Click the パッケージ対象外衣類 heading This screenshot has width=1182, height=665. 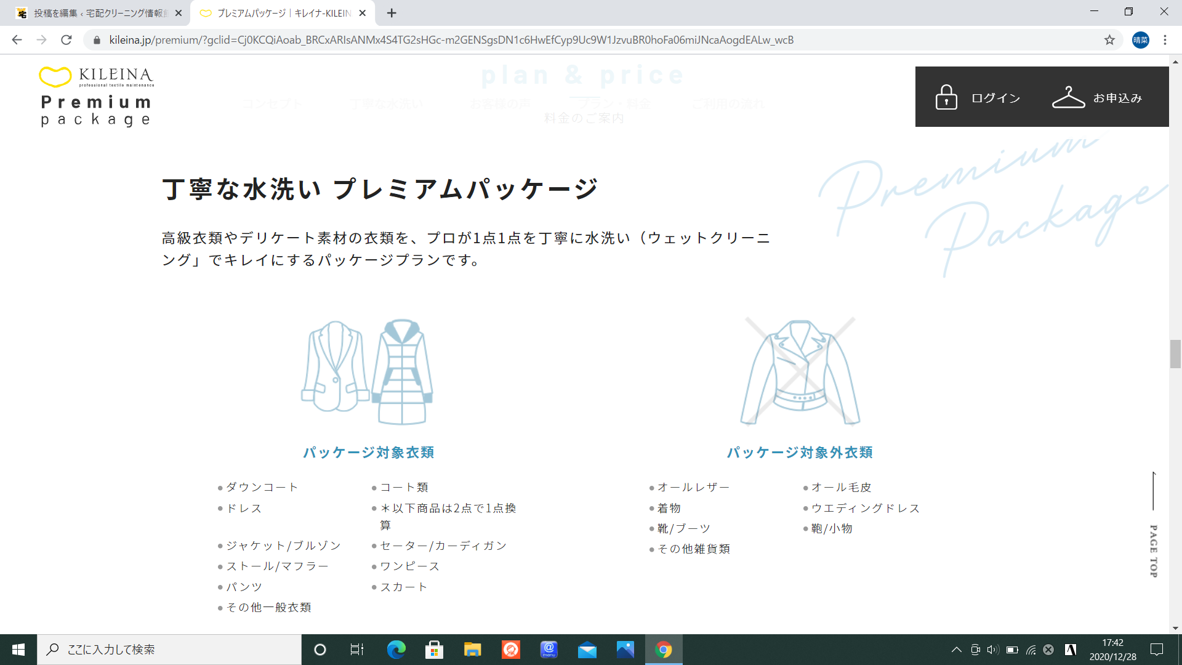[x=800, y=453]
